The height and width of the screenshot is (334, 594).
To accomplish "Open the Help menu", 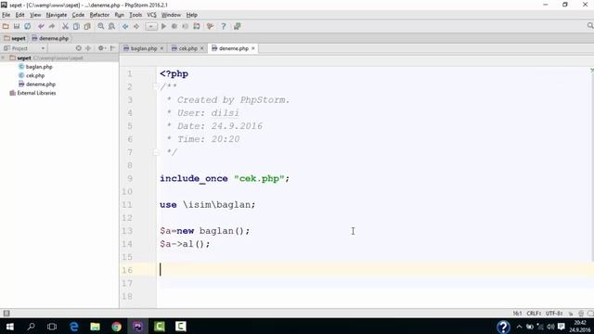I will click(x=192, y=15).
